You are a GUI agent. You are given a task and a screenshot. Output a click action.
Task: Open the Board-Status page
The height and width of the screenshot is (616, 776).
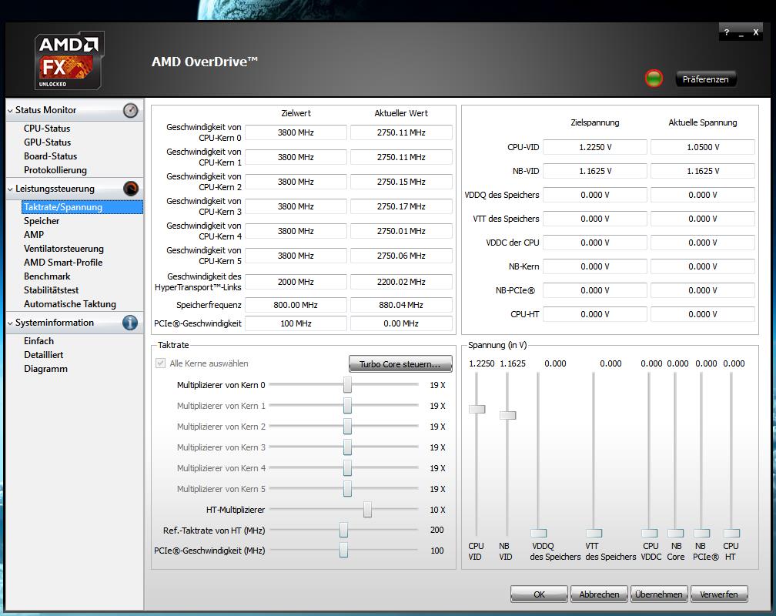[51, 156]
